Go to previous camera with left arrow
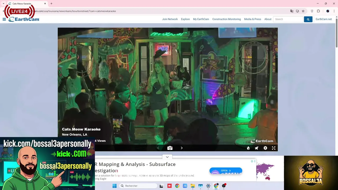This screenshot has height=190, width=338. pos(158,148)
